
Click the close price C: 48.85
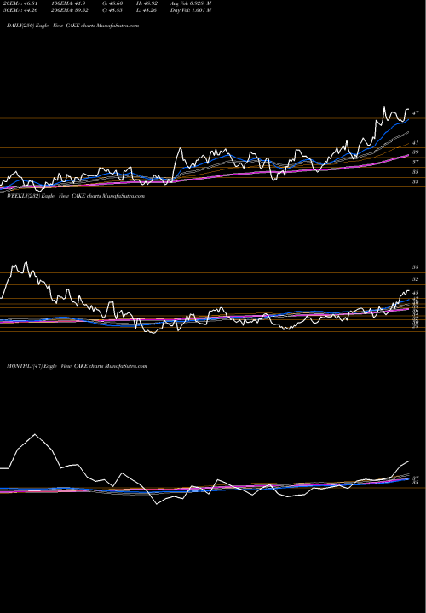[x=112, y=10]
